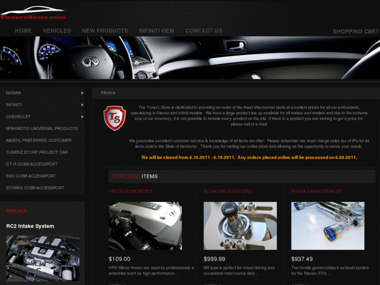The width and height of the screenshot is (380, 285).
Task: Click the TunerzStore.com car logo
Action: pos(33,13)
